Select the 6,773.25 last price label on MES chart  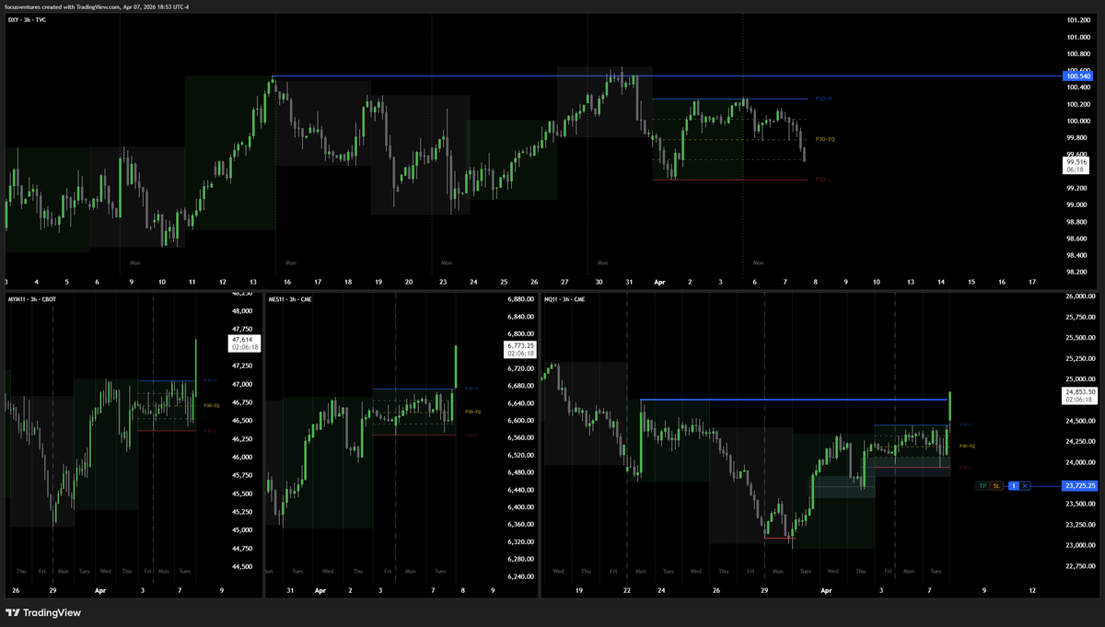click(520, 350)
